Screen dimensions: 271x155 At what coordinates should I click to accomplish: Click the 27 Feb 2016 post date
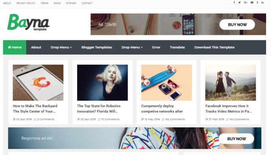pyautogui.click(x=215, y=119)
